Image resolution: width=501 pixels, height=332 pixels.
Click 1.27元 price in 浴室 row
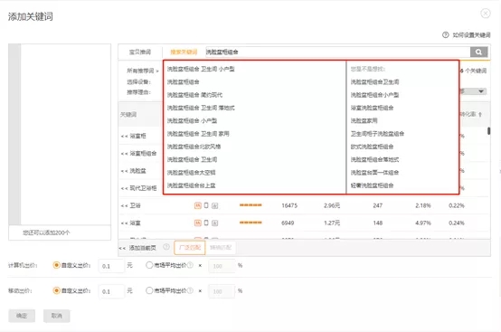pyautogui.click(x=332, y=223)
